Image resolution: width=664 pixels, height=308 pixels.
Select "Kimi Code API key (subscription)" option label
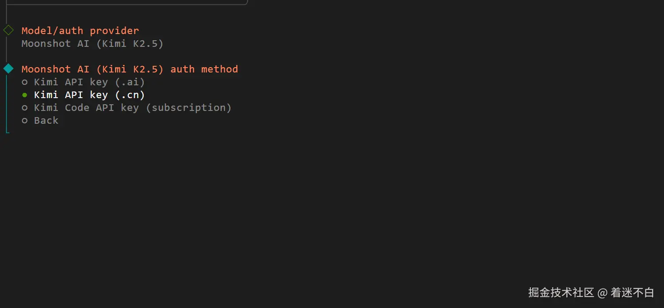(x=133, y=108)
